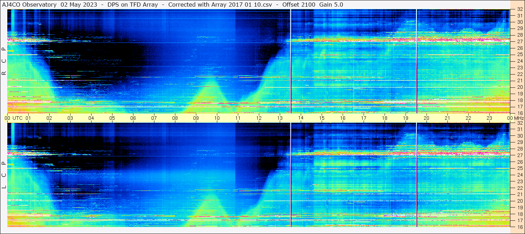Select the 24 MHz tick on the lower frequency scale

click(519, 175)
